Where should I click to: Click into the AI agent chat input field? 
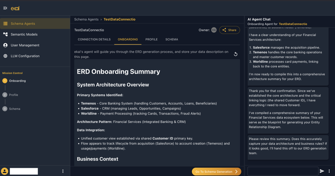[283, 171]
